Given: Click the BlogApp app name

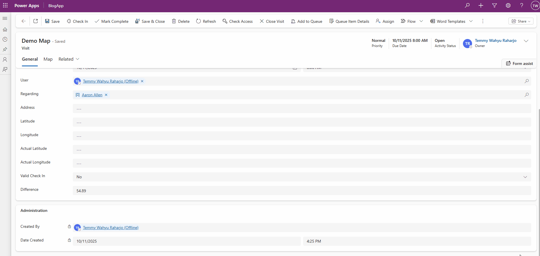Looking at the screenshot, I should 56,6.
